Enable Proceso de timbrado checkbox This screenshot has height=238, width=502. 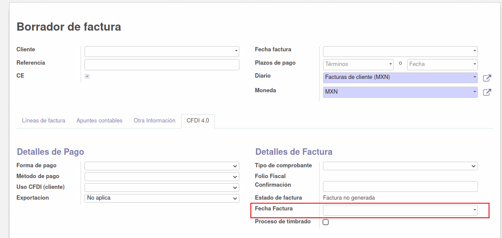(326, 222)
